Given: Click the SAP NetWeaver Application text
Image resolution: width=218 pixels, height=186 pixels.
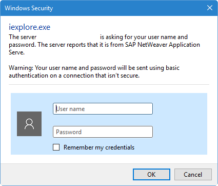Looking at the screenshot, I should pyautogui.click(x=163, y=45).
